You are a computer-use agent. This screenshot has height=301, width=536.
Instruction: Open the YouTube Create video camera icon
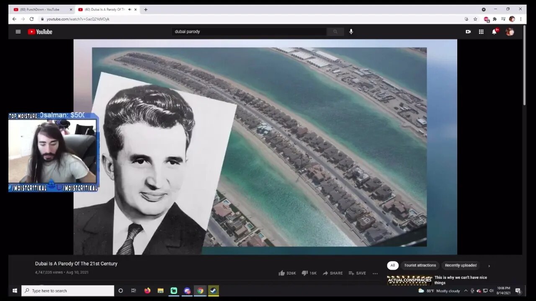coord(468,32)
